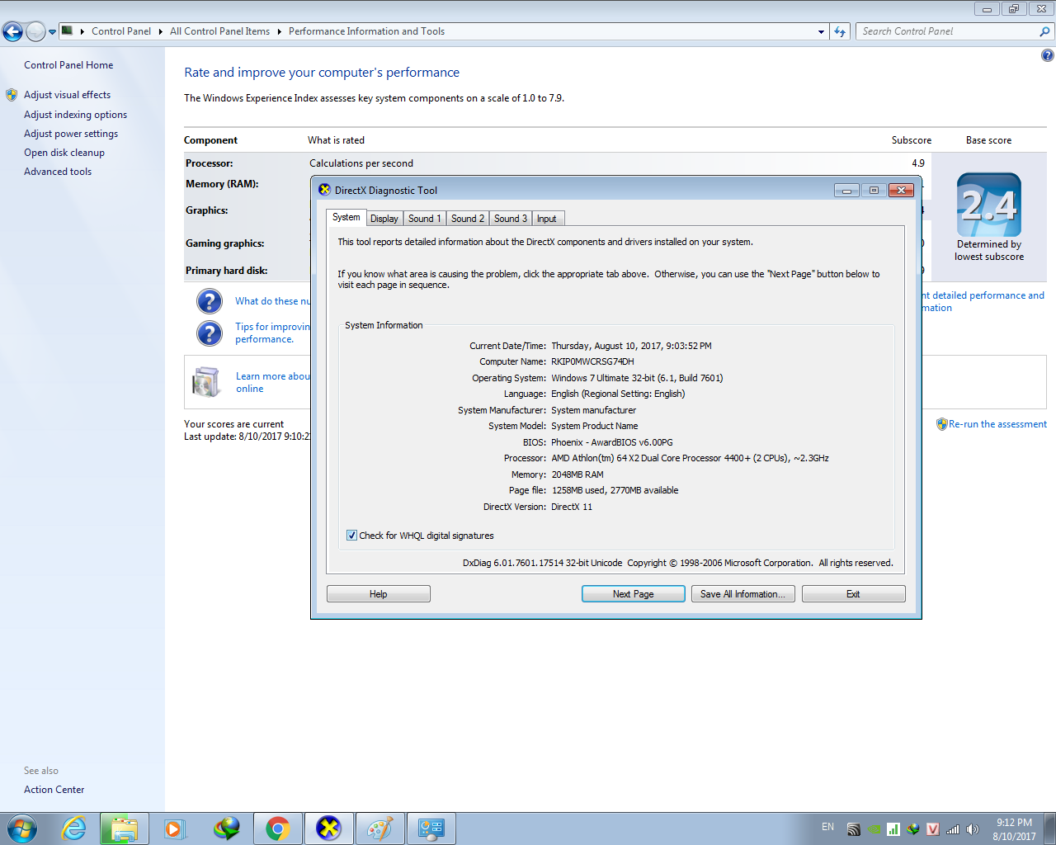Open Adjust power settings link
The width and height of the screenshot is (1056, 845).
[71, 134]
